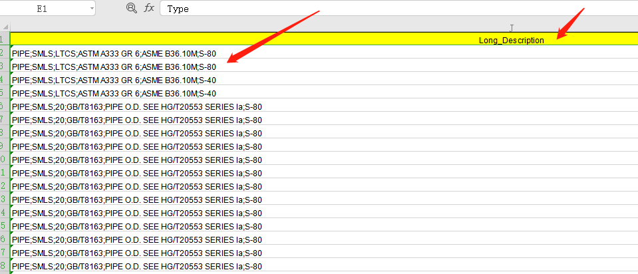
Task: Select the bottommost visible GB/T8163 cell
Action: point(324,266)
